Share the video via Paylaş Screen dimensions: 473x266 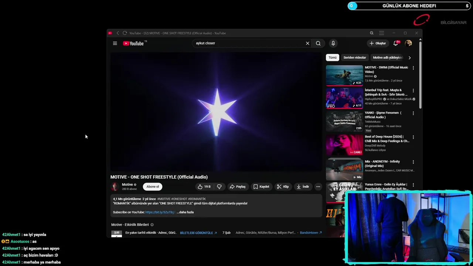click(x=237, y=187)
